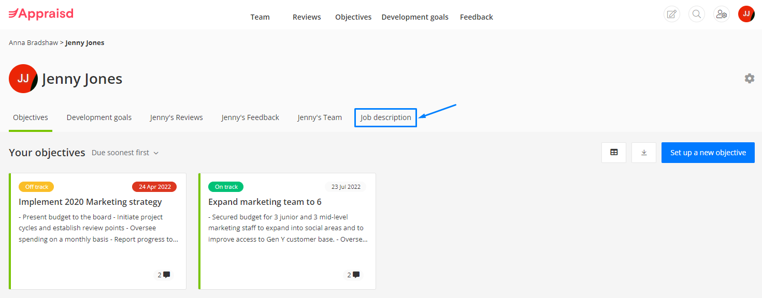Open the page settings gear icon
This screenshot has height=298, width=762.
tap(750, 78)
